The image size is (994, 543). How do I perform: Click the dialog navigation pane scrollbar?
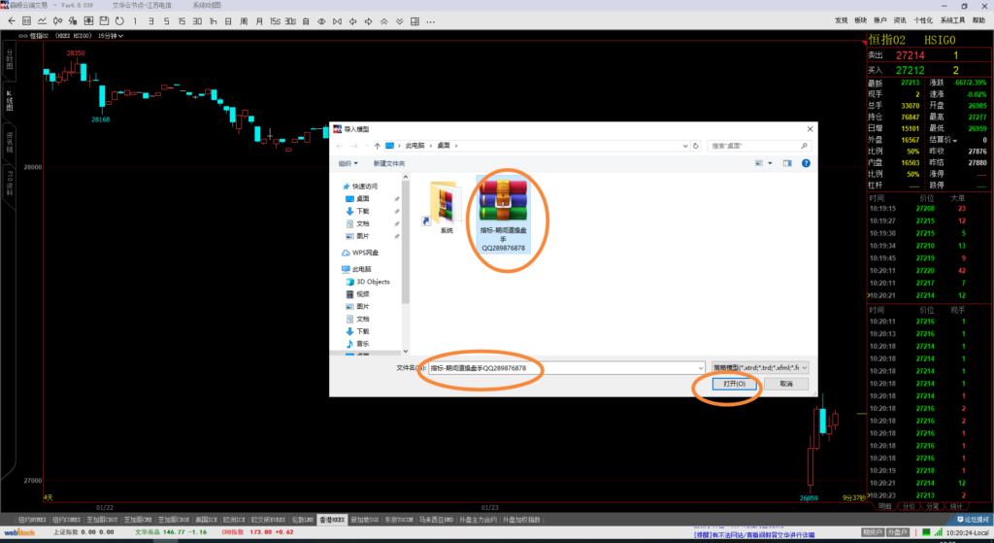point(405,262)
